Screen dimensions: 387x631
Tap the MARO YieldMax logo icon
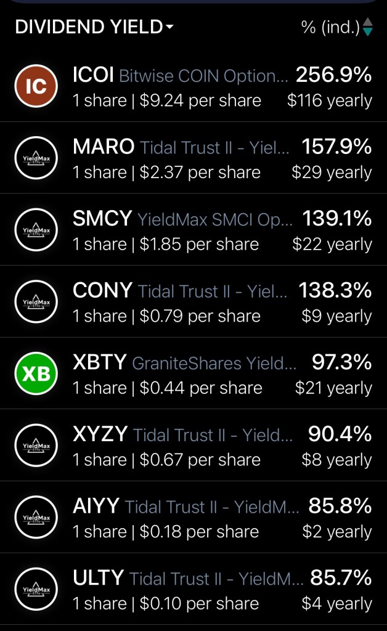(36, 158)
